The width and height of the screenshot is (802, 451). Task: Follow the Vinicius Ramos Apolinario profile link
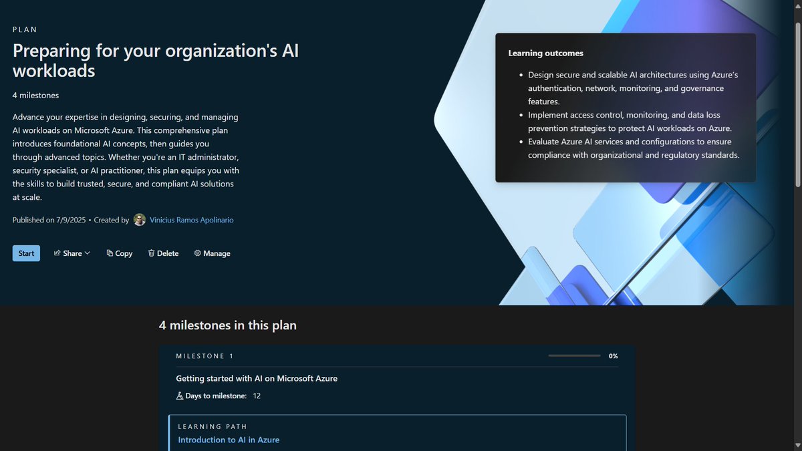point(191,220)
